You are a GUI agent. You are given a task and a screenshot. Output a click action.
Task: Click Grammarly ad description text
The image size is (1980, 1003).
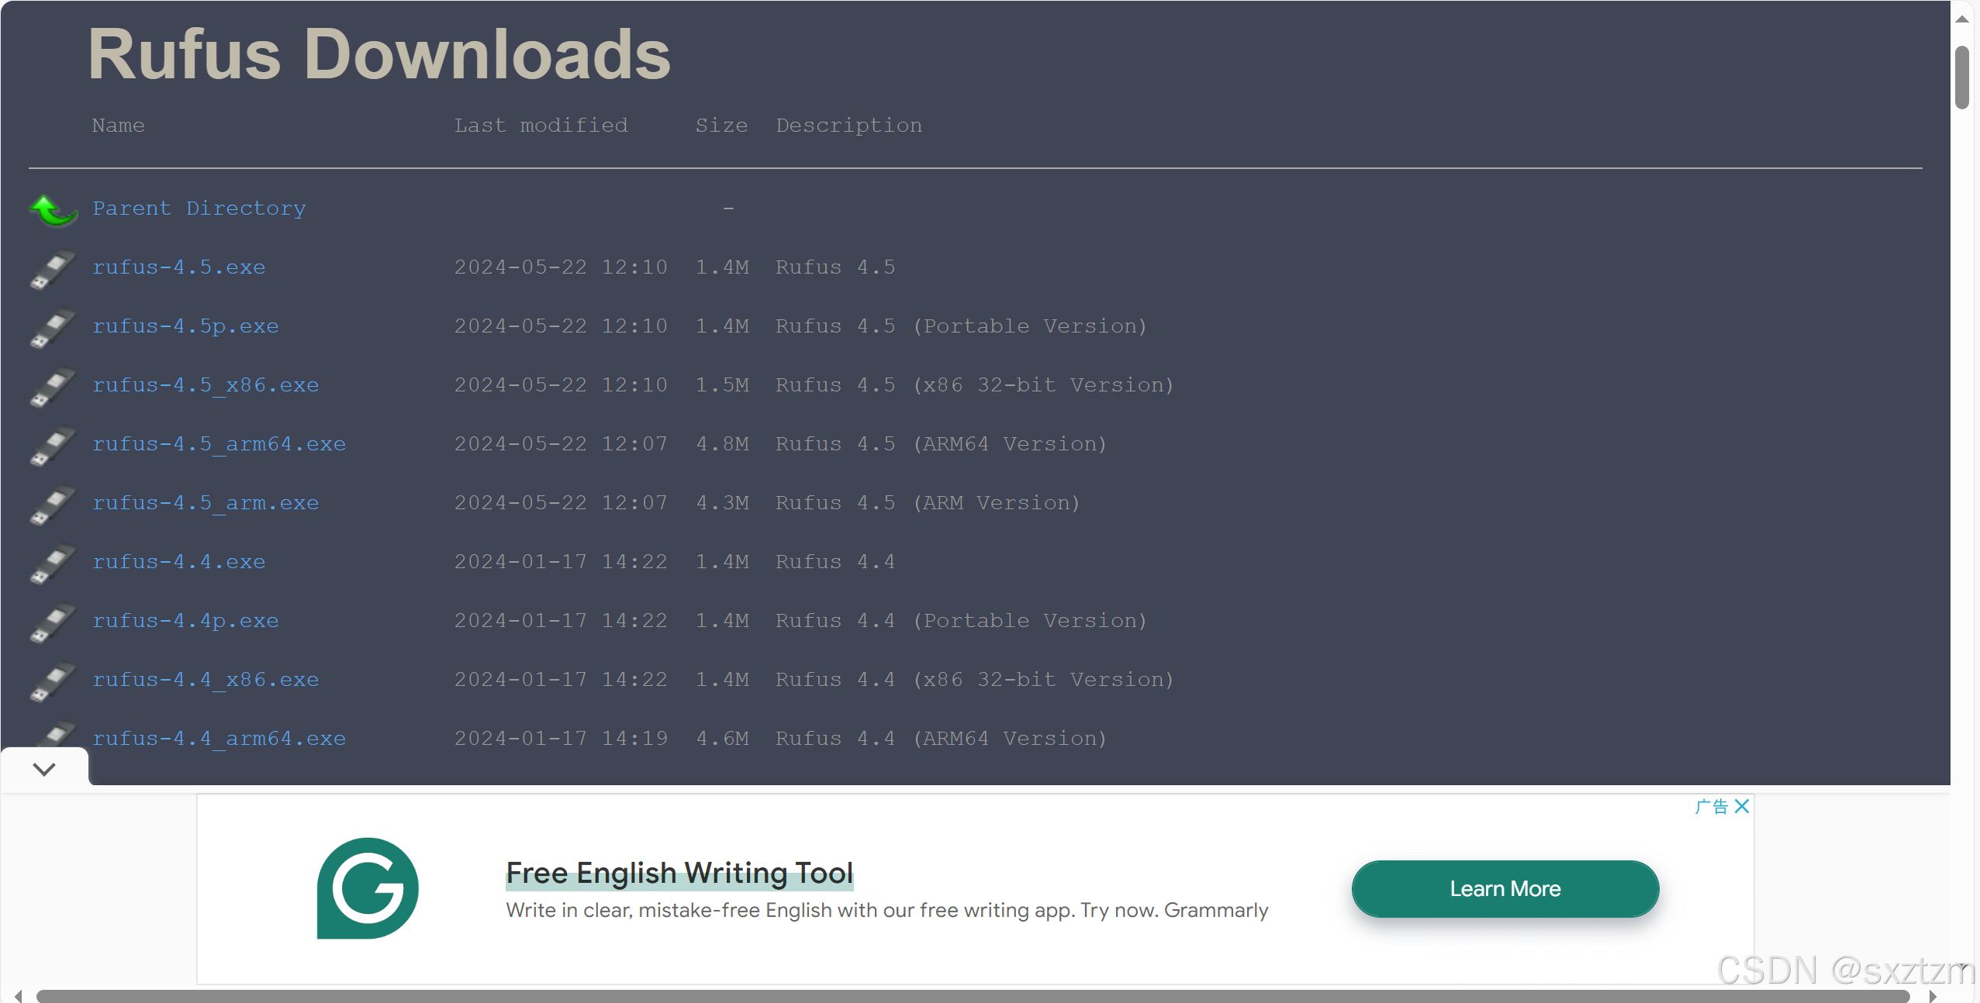click(887, 910)
